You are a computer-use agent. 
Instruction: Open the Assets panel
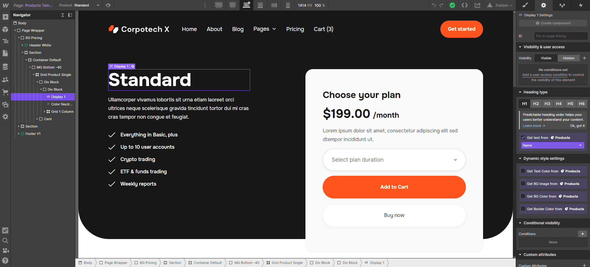pos(5,104)
